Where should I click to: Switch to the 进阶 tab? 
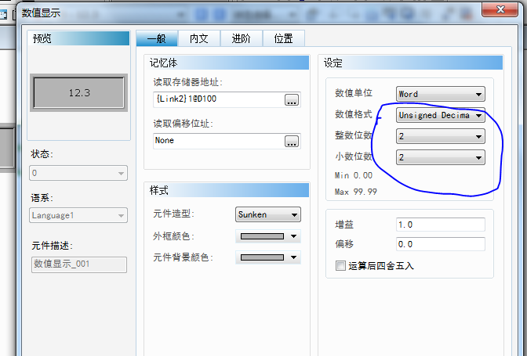point(242,38)
